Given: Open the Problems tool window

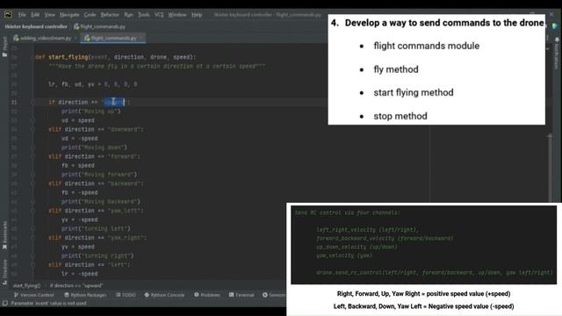Looking at the screenshot, I should tap(207, 295).
